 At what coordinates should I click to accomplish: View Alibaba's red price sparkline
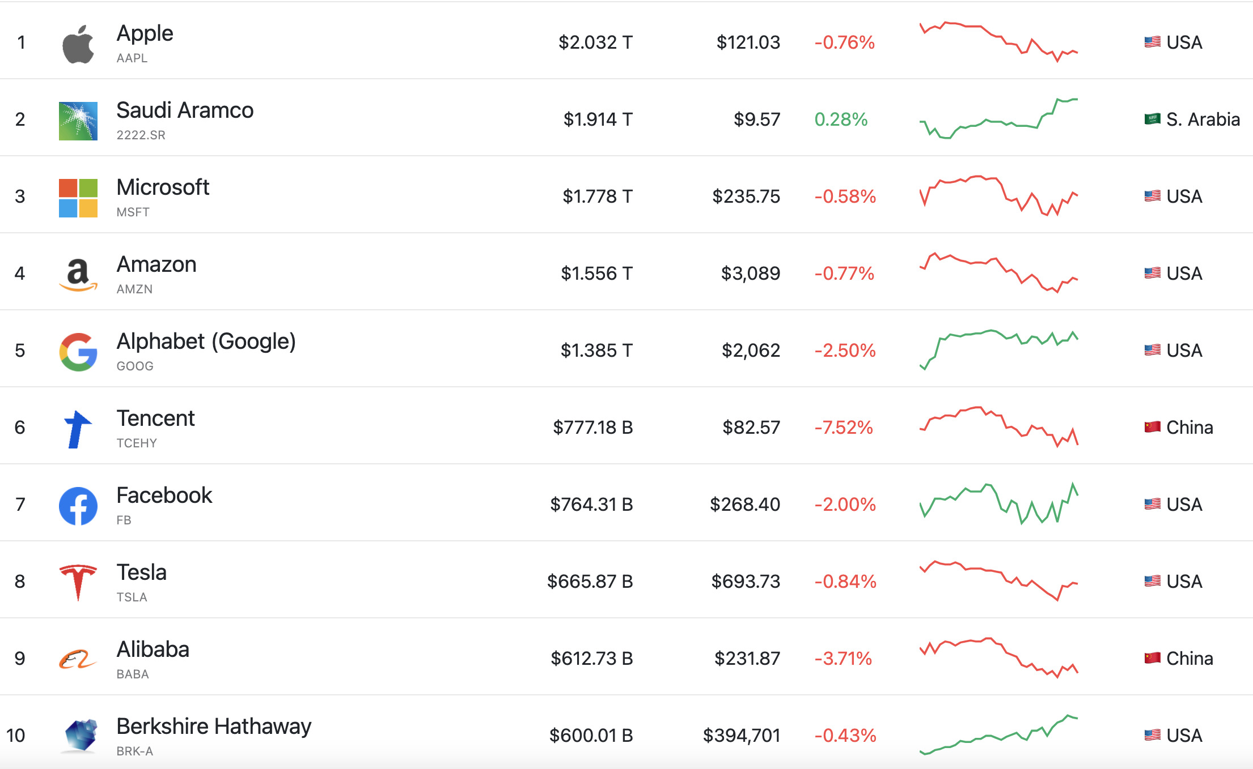point(998,658)
